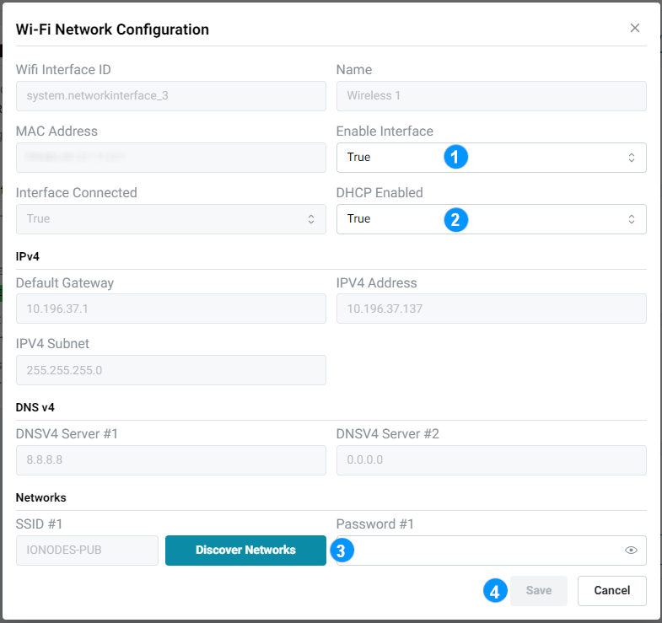Image resolution: width=662 pixels, height=623 pixels.
Task: Click the IPV4 Address field 10.196.37.137
Action: [x=491, y=309]
